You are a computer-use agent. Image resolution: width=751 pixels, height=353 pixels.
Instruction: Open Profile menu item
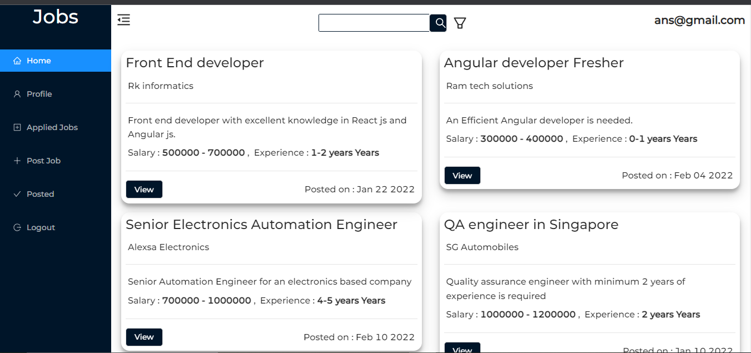(x=56, y=94)
